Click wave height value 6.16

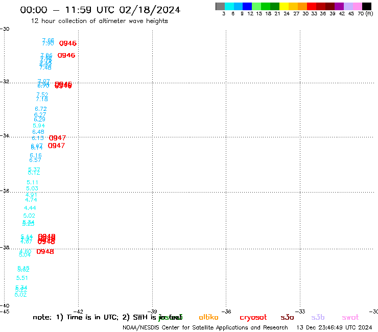36,155
